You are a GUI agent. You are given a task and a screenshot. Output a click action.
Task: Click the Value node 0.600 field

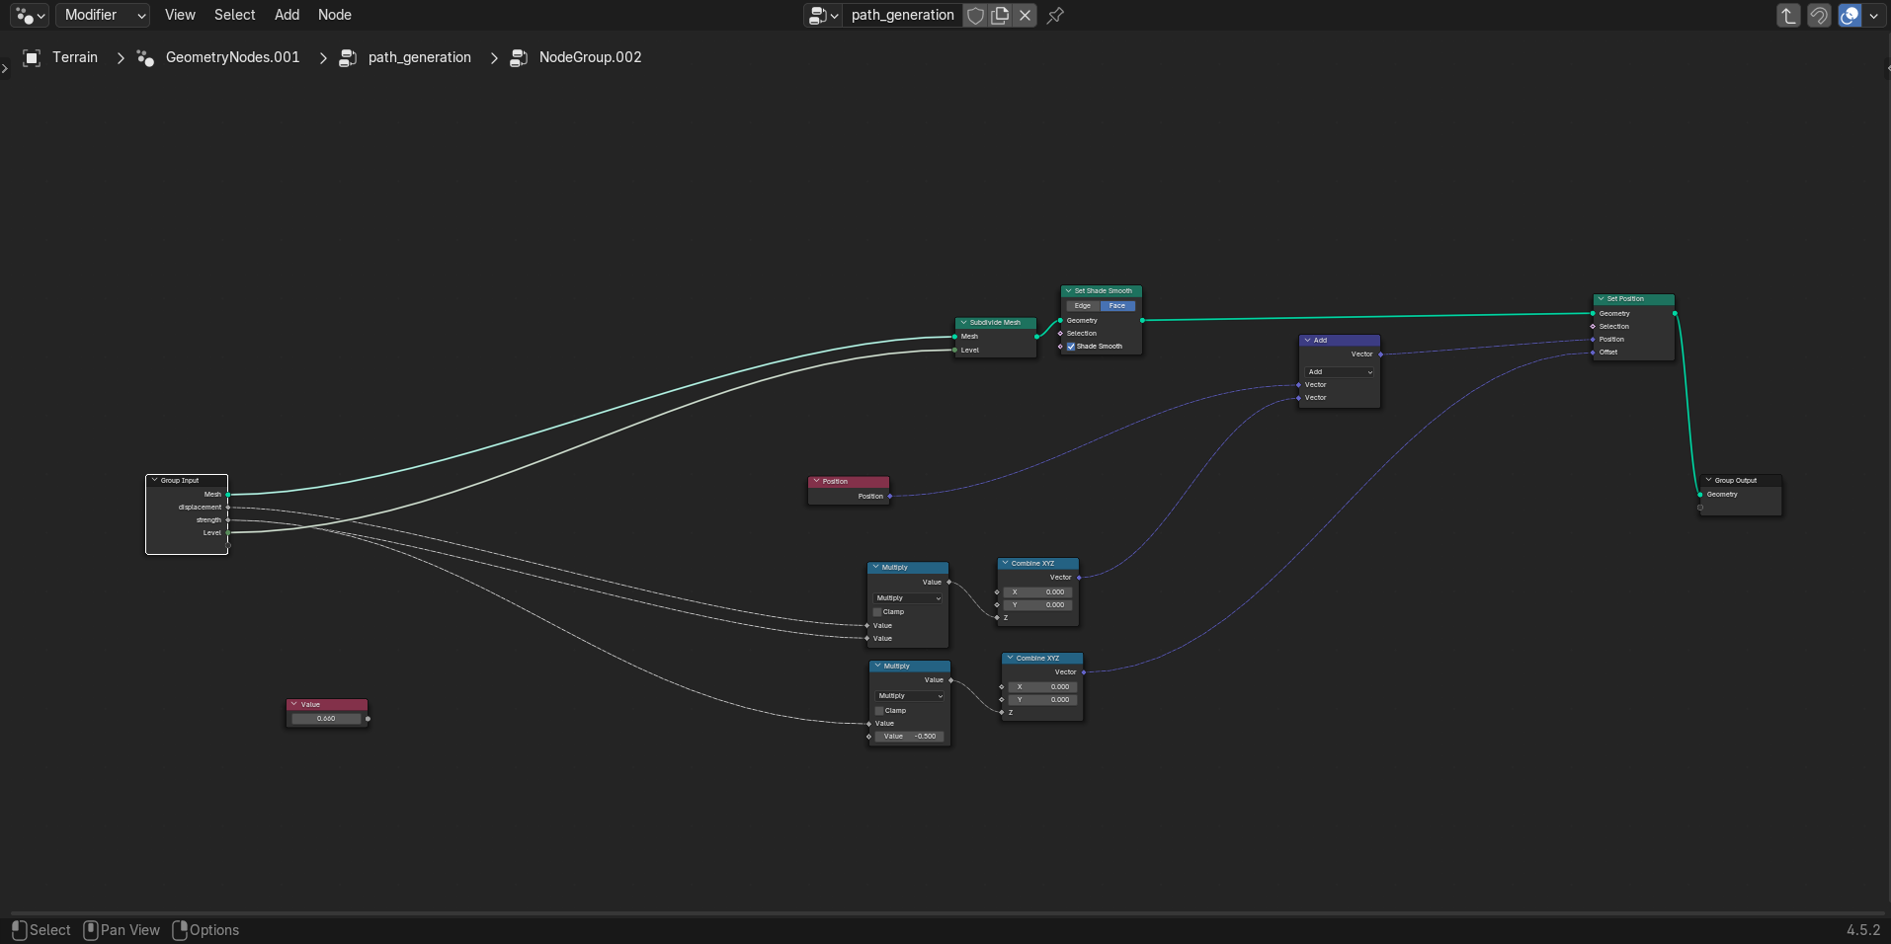[x=326, y=719]
